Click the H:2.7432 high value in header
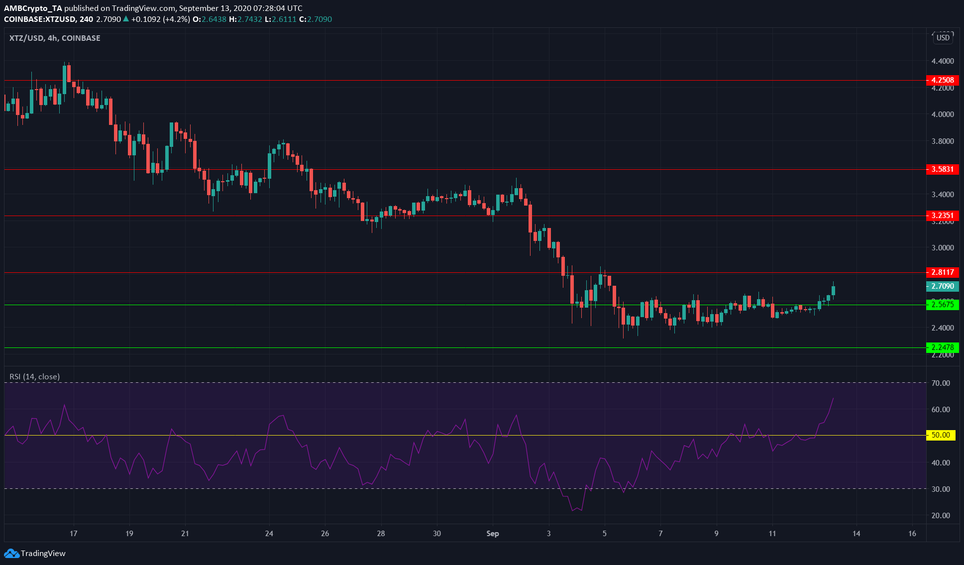Viewport: 964px width, 565px height. pos(245,19)
